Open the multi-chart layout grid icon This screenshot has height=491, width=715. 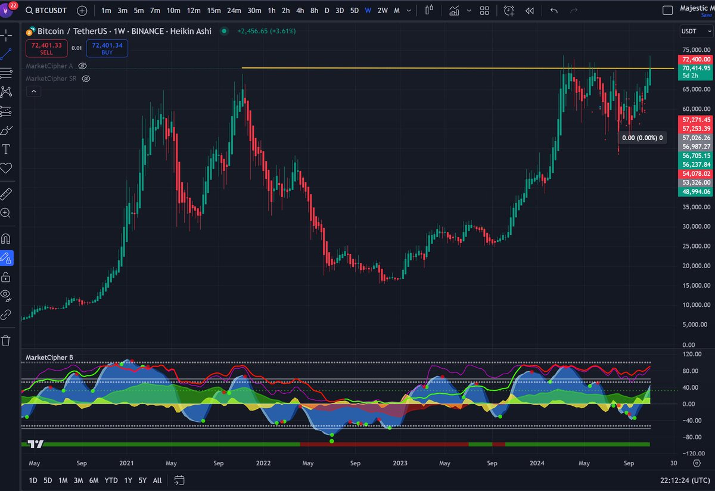[484, 10]
